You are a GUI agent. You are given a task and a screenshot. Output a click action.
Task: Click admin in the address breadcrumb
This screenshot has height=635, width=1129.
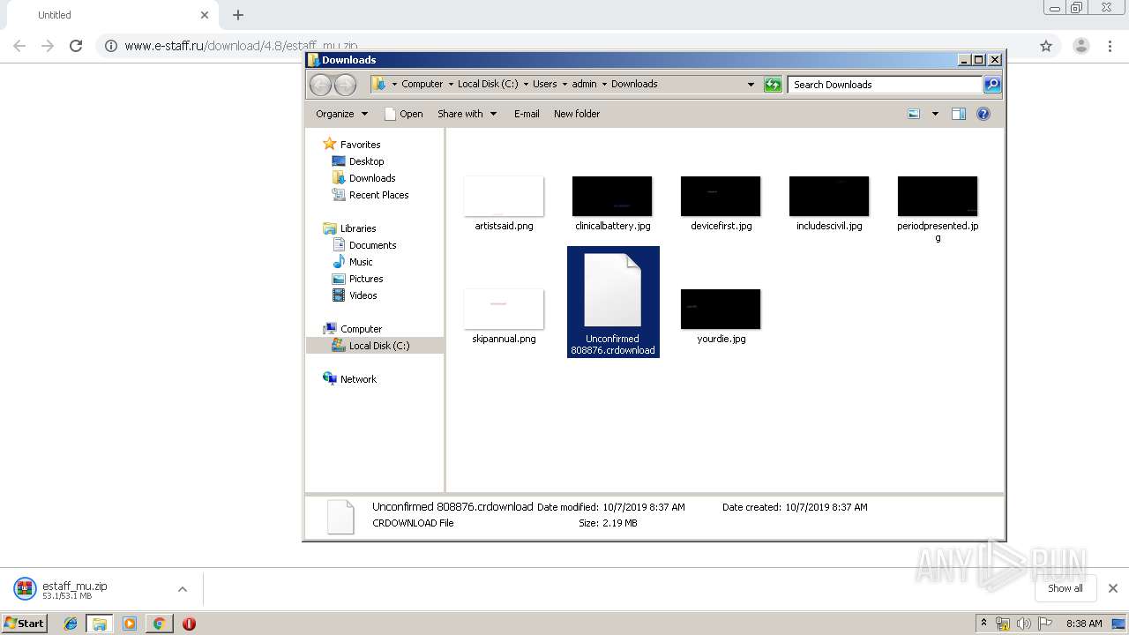tap(584, 85)
